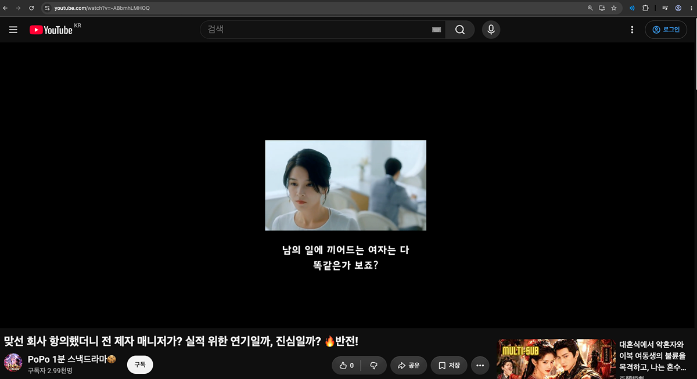The image size is (697, 379).
Task: Click the magnifier search button
Action: pos(460,30)
